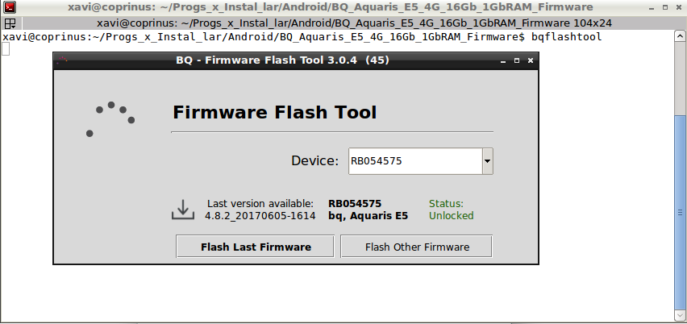Open the Device dropdown arrow
Viewport: 687px width, 324px height.
tap(487, 161)
